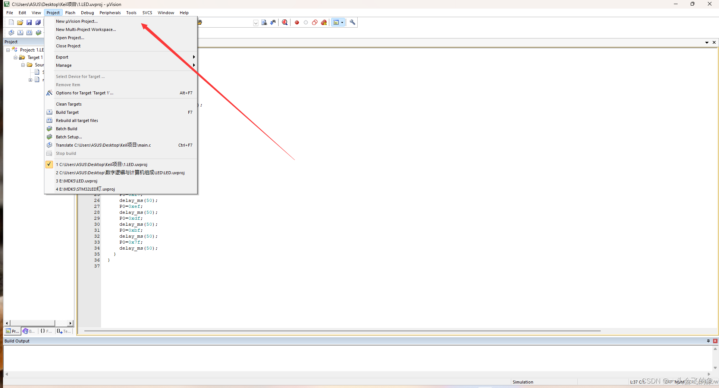This screenshot has width=719, height=388.
Task: Open the Flash menu
Action: (70, 13)
